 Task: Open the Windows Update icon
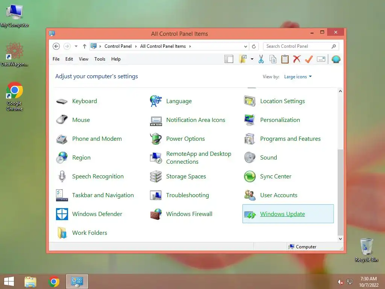250,215
